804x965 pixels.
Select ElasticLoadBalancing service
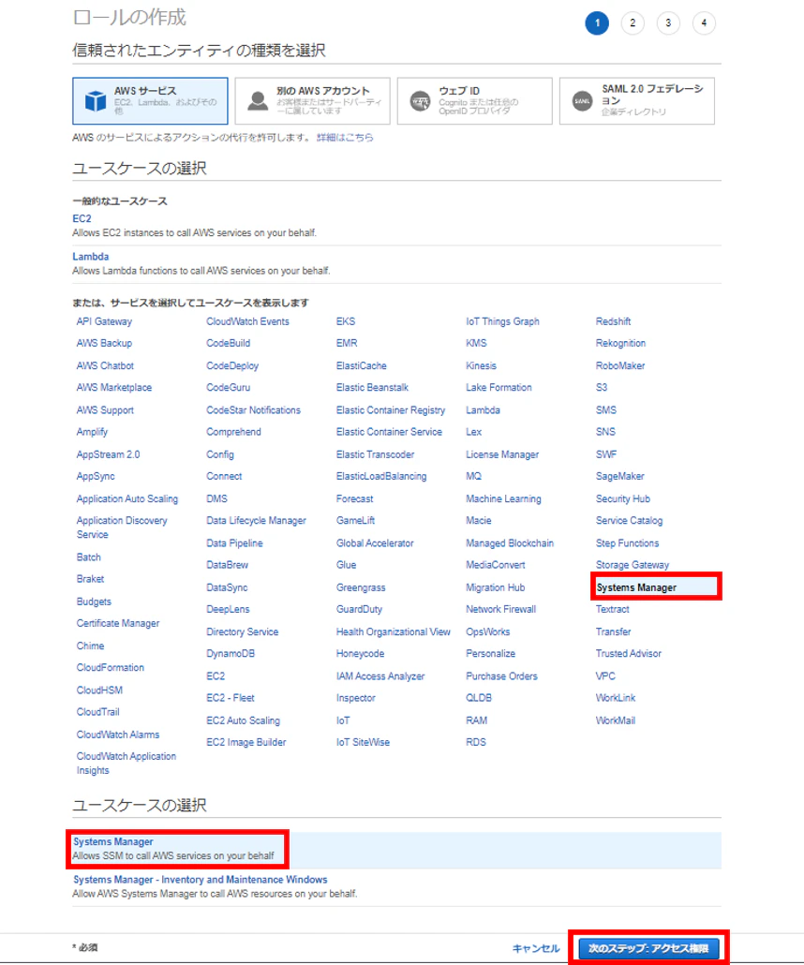(381, 476)
